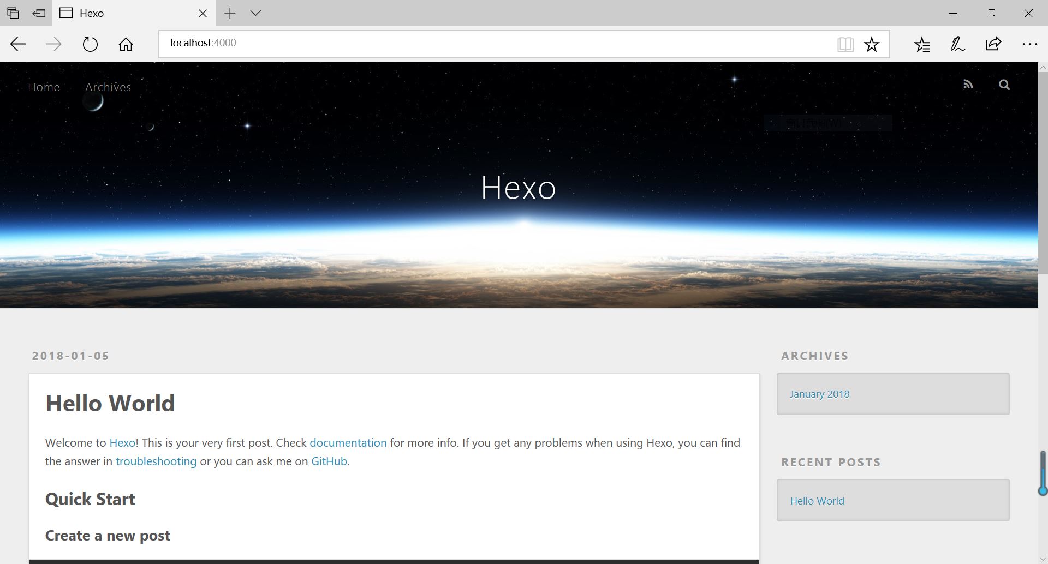Go to browser home page
The width and height of the screenshot is (1048, 564).
[x=126, y=44]
